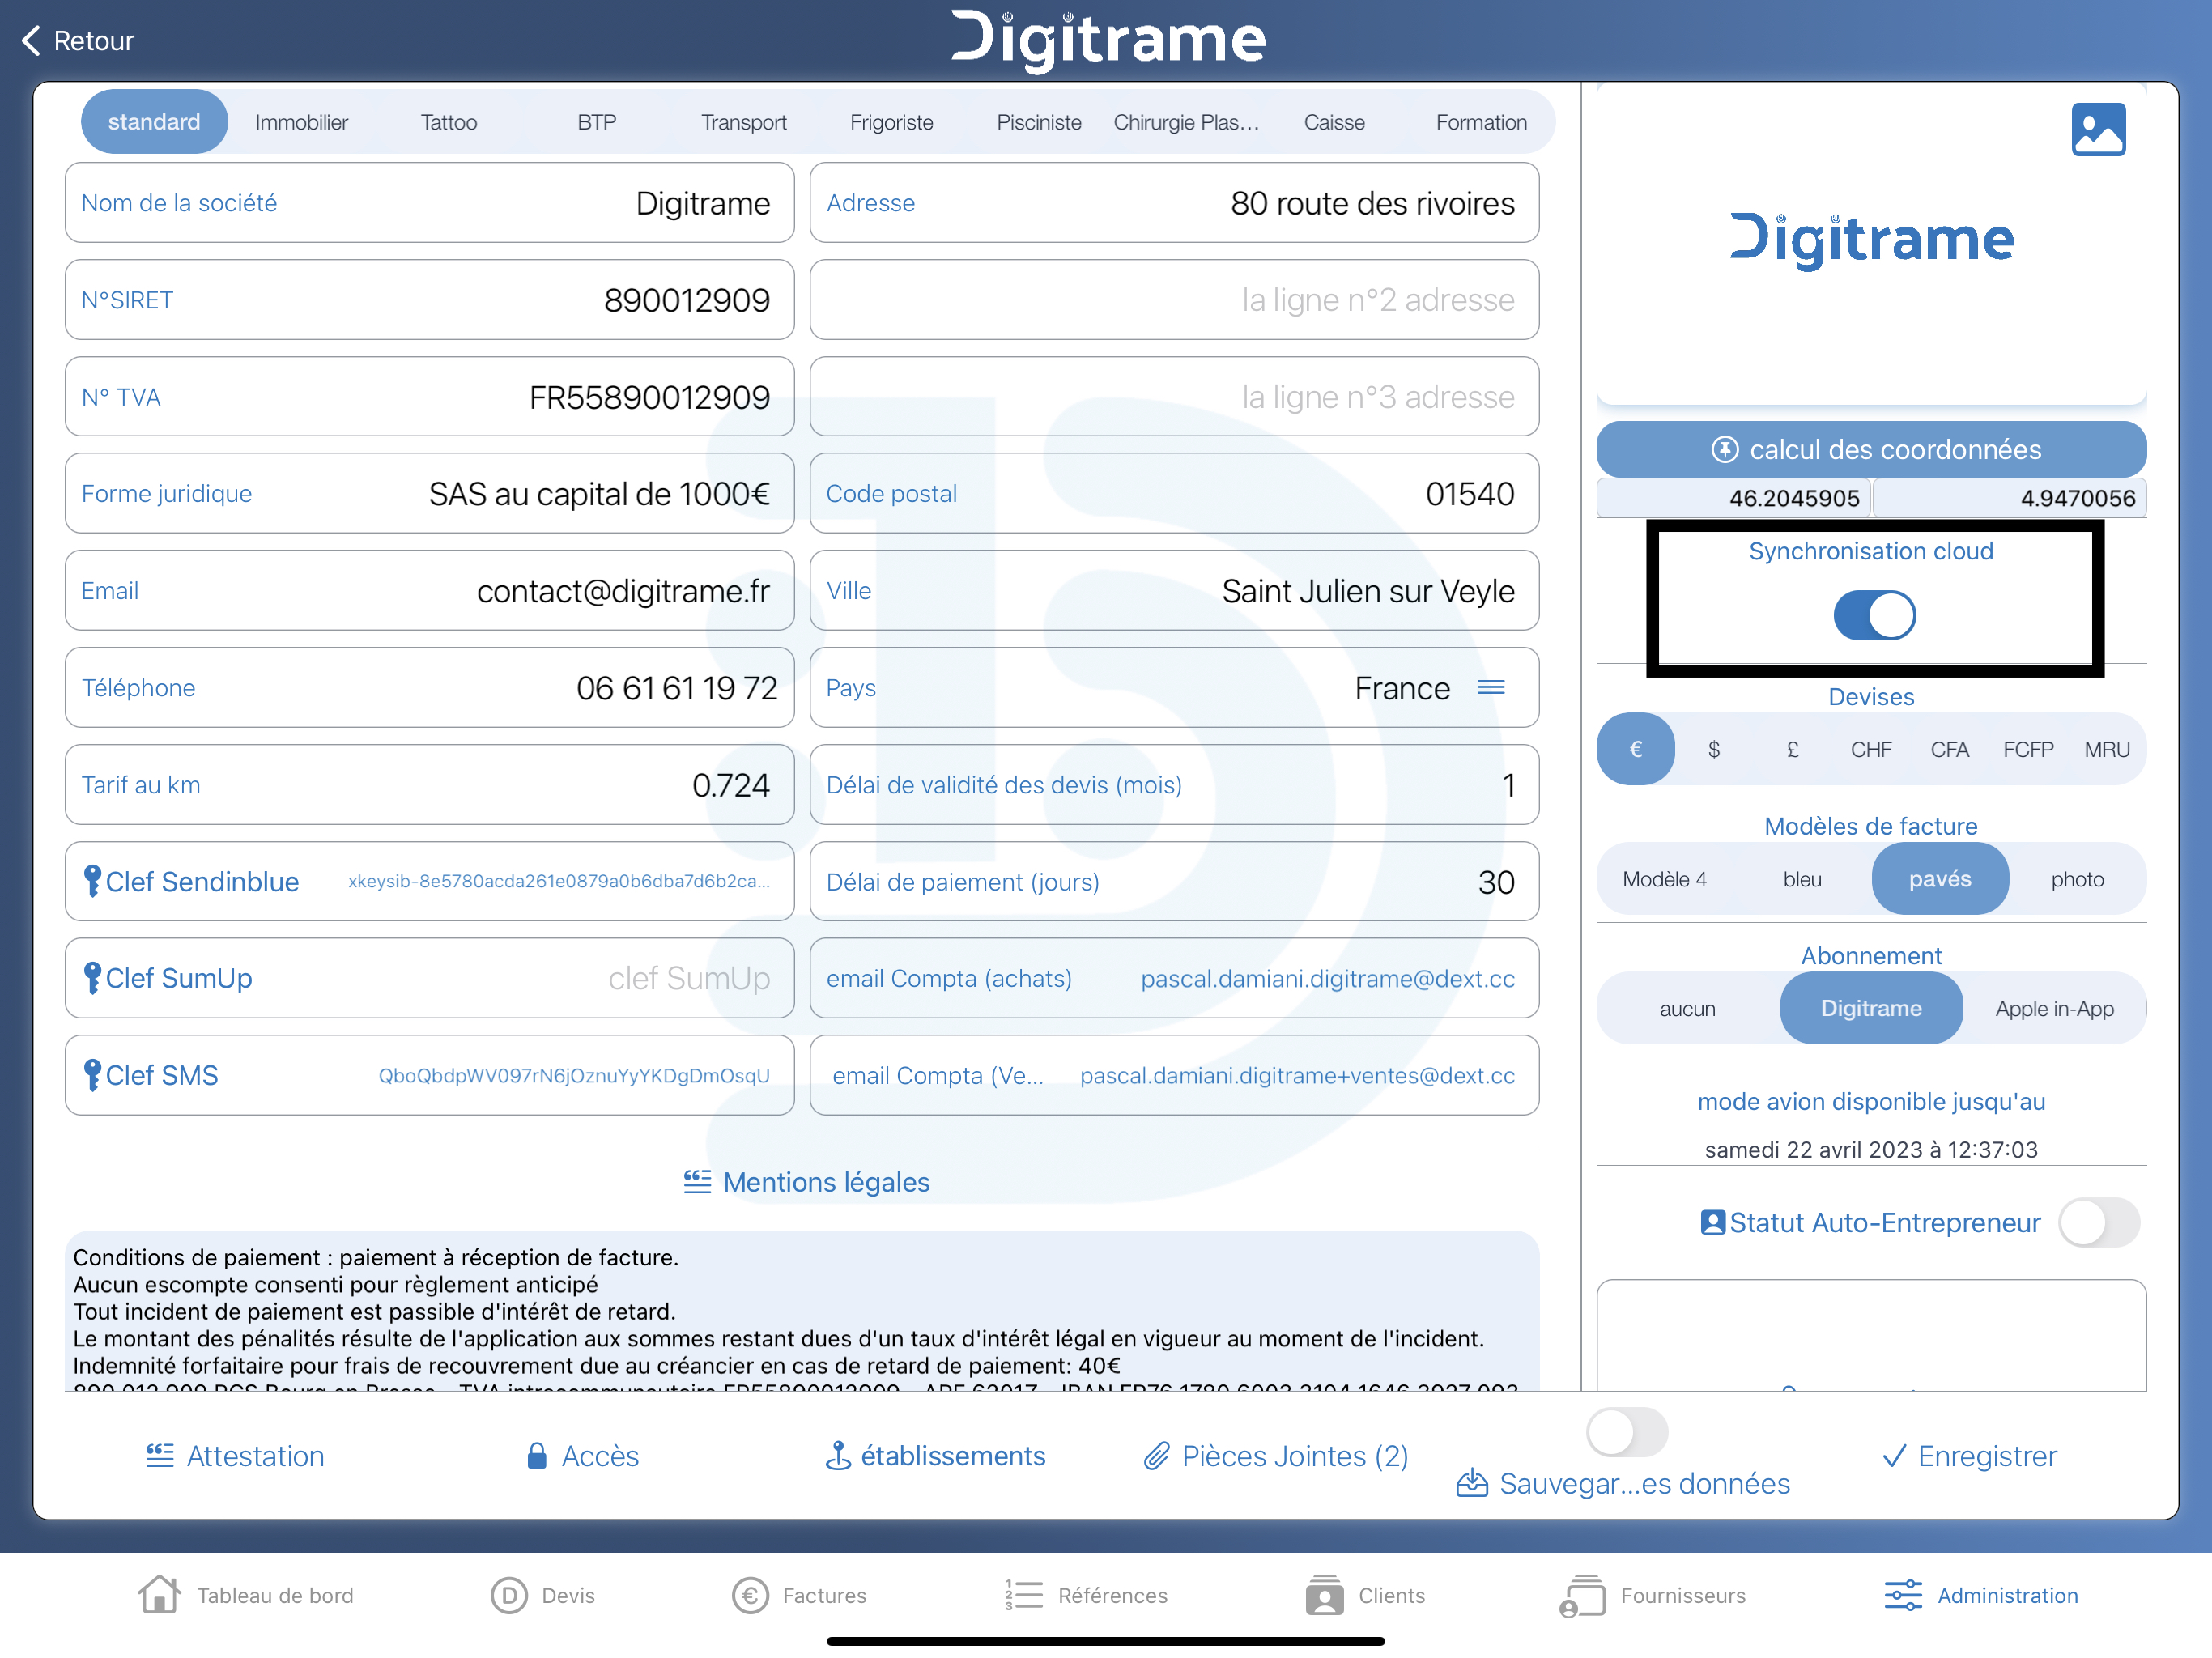Tap the Références list icon
The width and height of the screenshot is (2212, 1658).
point(1023,1595)
